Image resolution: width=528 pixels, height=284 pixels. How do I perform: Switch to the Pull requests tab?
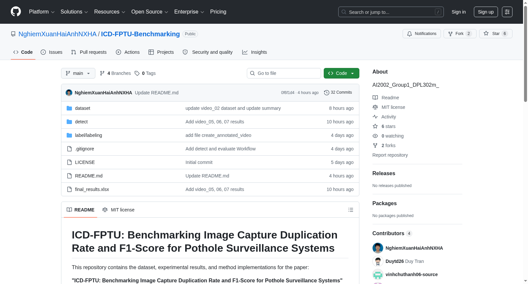(x=89, y=52)
